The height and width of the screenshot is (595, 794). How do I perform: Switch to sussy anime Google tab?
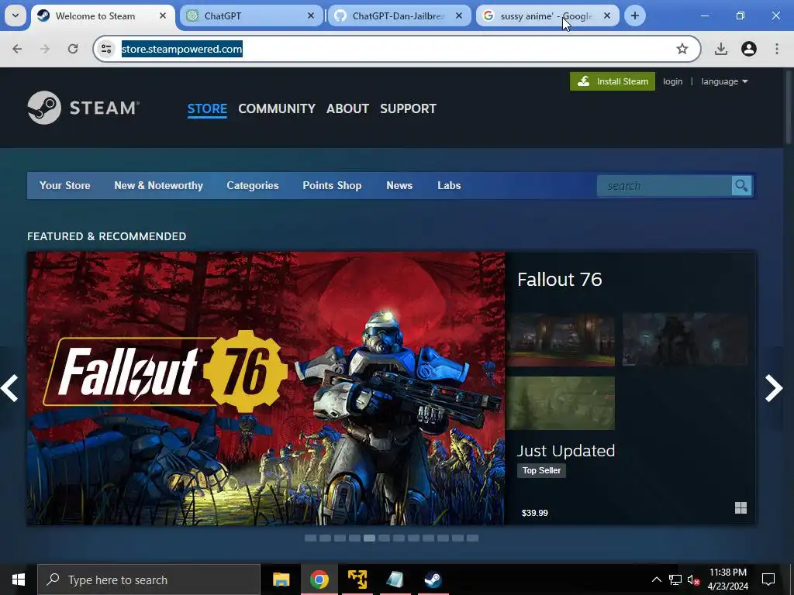546,15
